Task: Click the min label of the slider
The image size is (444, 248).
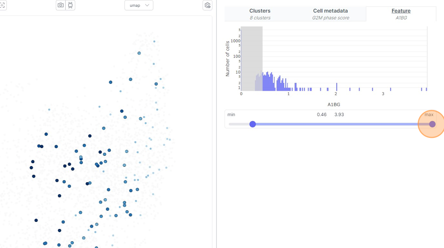Action: click(231, 114)
